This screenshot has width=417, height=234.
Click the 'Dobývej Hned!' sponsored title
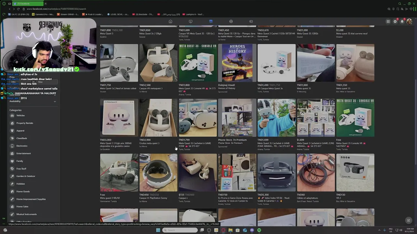pyautogui.click(x=226, y=85)
